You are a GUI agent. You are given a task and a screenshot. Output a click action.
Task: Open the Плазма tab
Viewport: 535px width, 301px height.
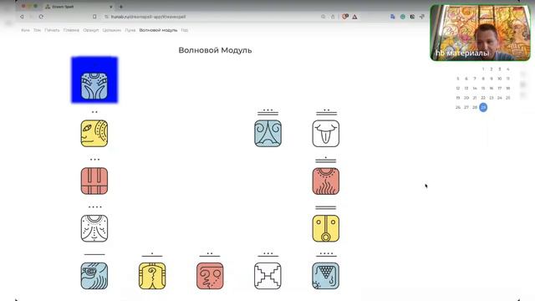click(71, 30)
